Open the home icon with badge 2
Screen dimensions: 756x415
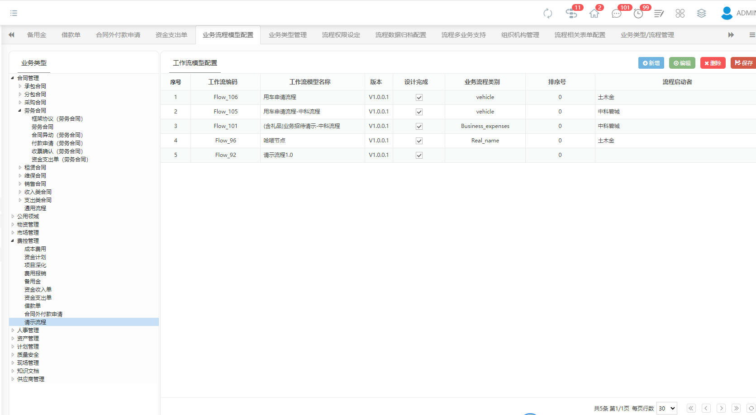click(594, 14)
